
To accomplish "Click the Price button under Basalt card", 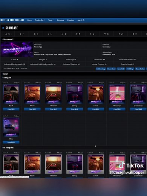I will pyautogui.click(x=11, y=109).
